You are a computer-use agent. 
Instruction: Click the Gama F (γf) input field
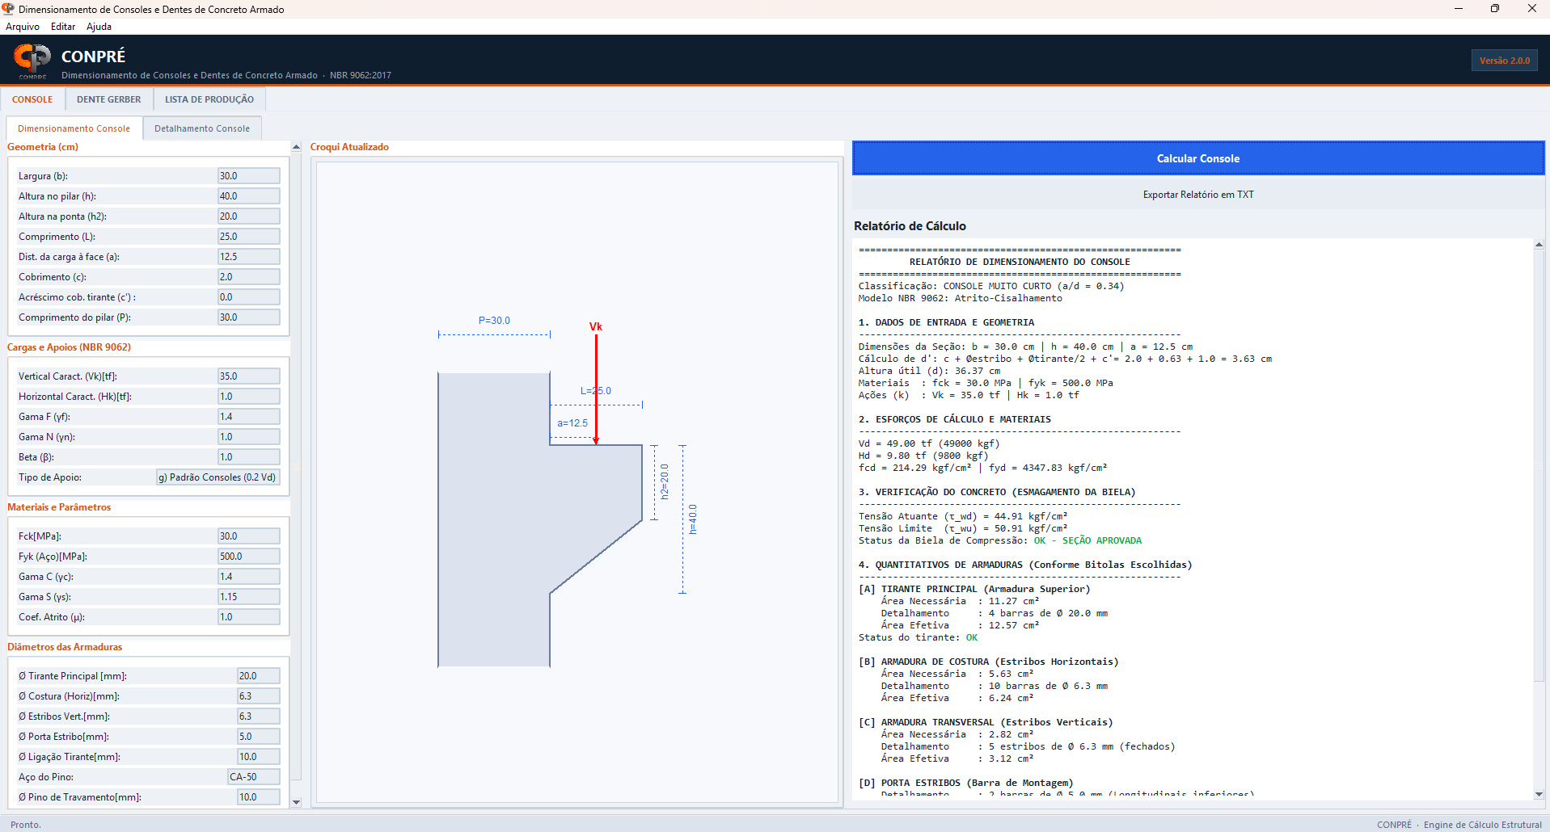click(x=249, y=417)
